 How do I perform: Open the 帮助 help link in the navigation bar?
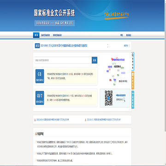pyautogui.click(x=121, y=36)
